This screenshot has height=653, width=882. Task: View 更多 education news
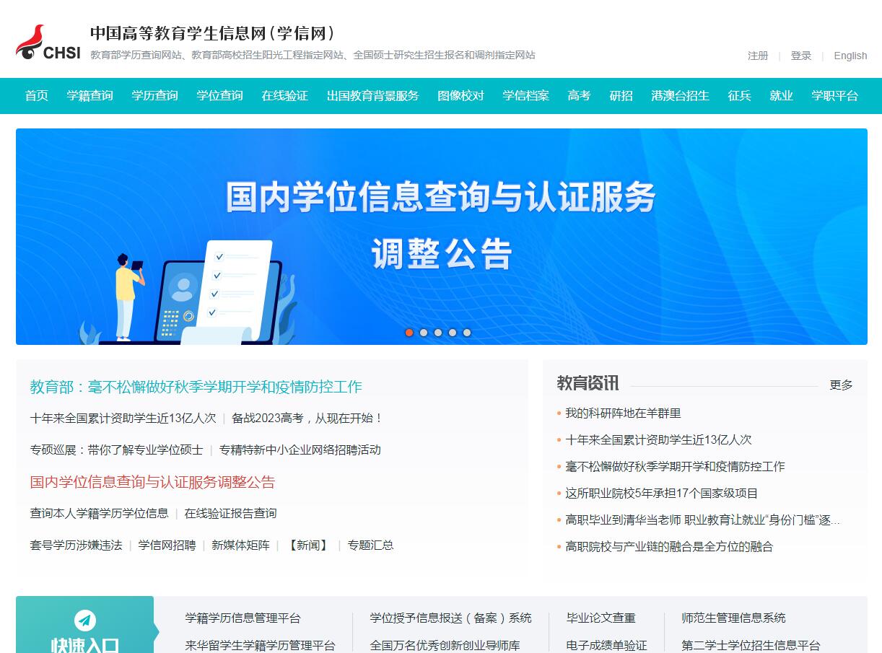point(840,385)
